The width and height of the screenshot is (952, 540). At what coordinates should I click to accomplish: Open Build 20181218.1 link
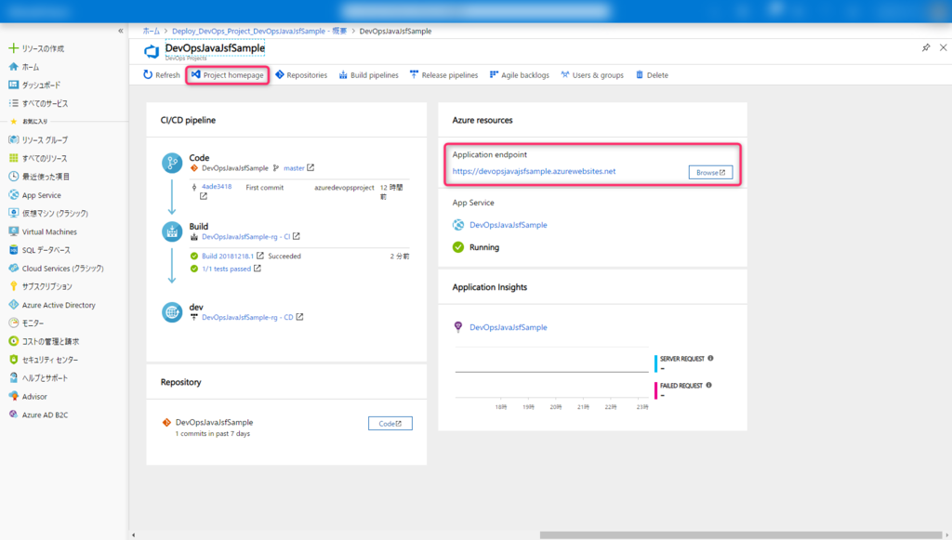228,256
